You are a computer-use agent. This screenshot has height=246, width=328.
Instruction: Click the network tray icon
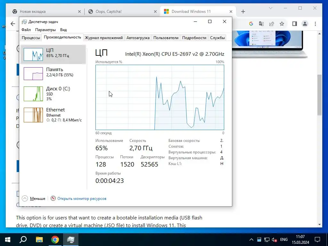(x=267, y=240)
